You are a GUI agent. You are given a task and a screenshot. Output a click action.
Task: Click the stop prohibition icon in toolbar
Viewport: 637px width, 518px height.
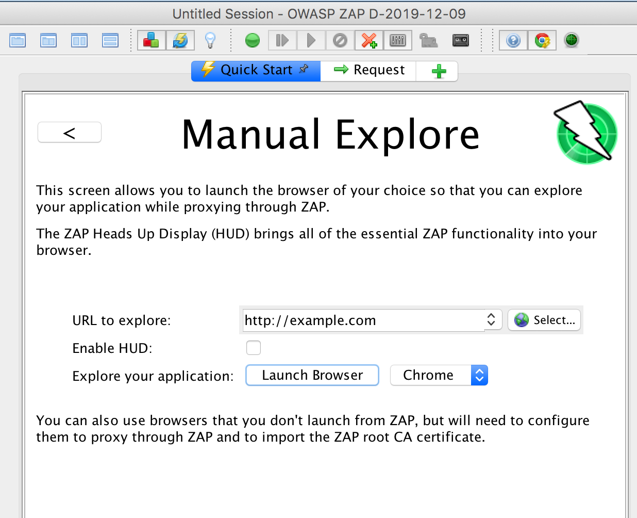click(340, 40)
